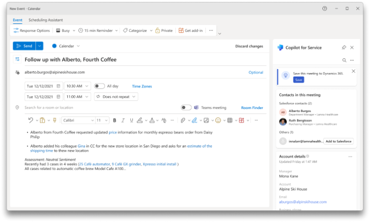Switch to the Event tab
This screenshot has width=370, height=222.
[17, 20]
